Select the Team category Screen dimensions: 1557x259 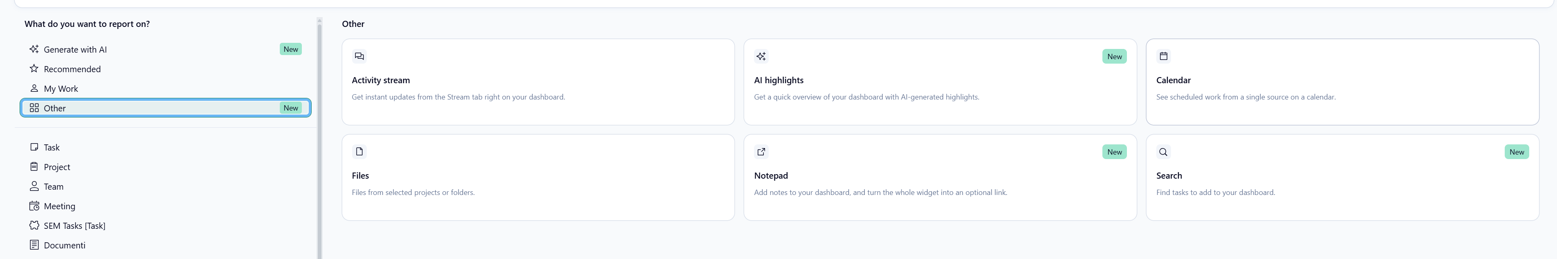coord(53,186)
